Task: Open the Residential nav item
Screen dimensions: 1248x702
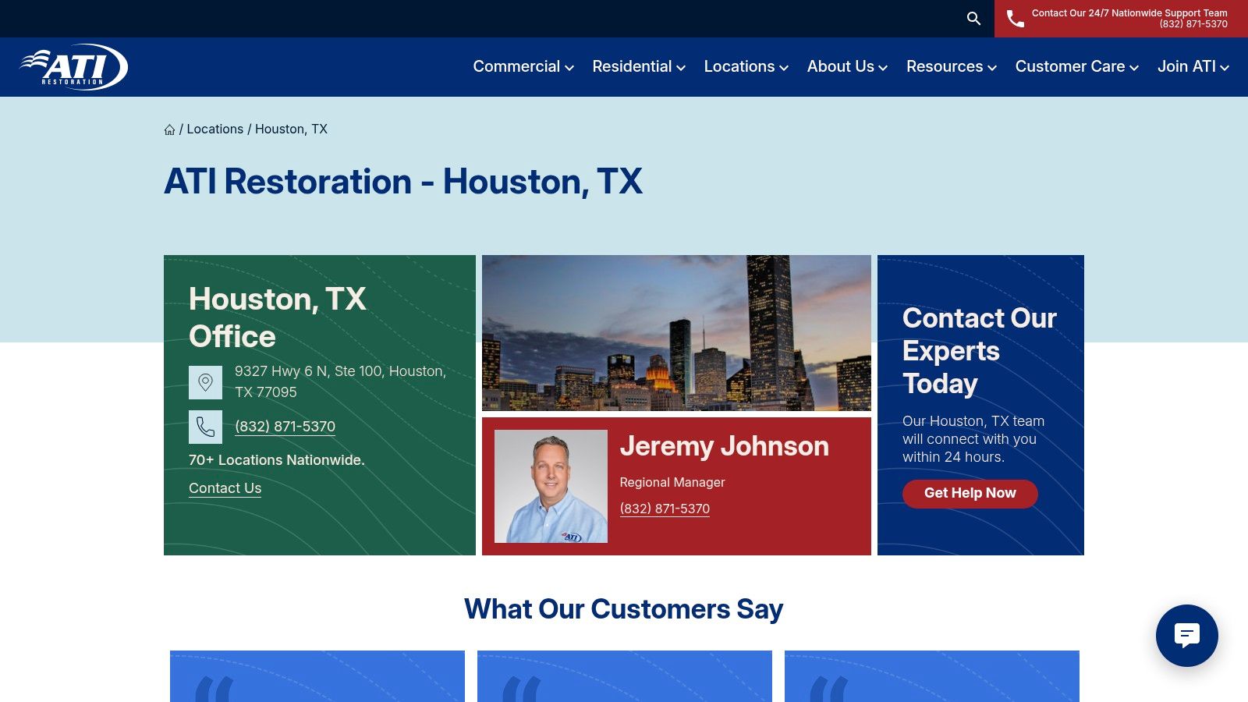Action: [632, 66]
